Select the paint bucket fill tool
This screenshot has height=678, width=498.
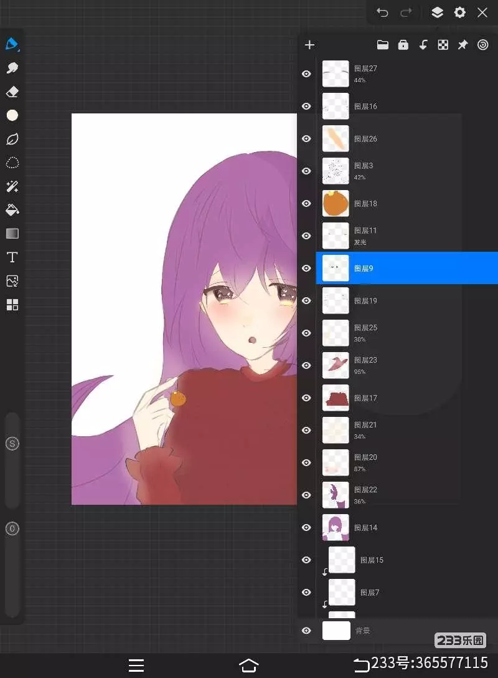(x=12, y=210)
